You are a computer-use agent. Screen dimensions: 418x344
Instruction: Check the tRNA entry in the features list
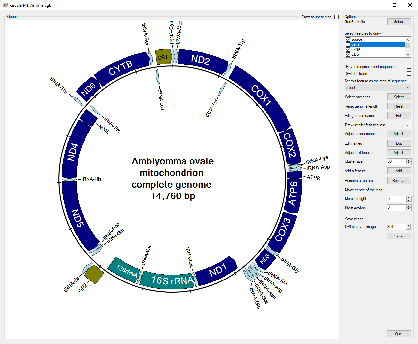coord(348,49)
